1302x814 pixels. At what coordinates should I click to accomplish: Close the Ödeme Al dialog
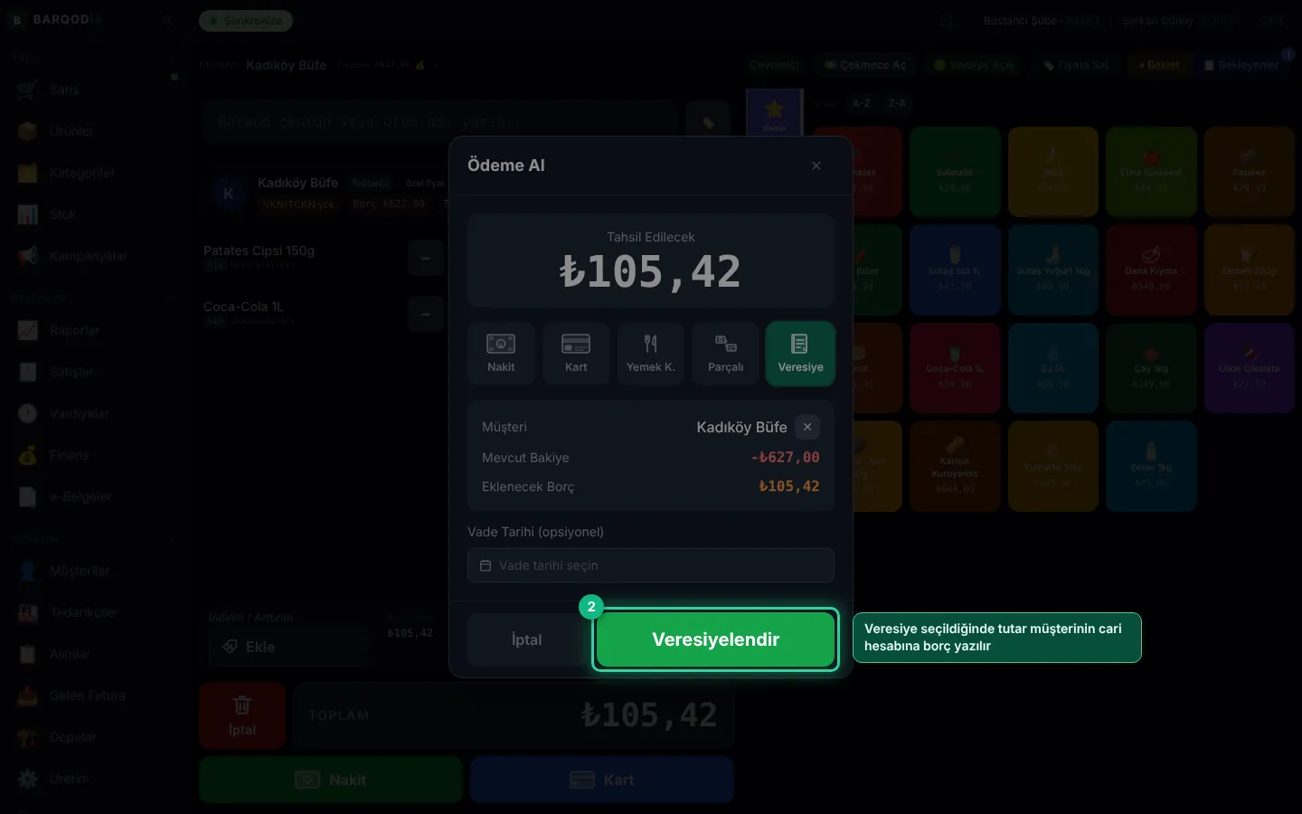click(816, 166)
